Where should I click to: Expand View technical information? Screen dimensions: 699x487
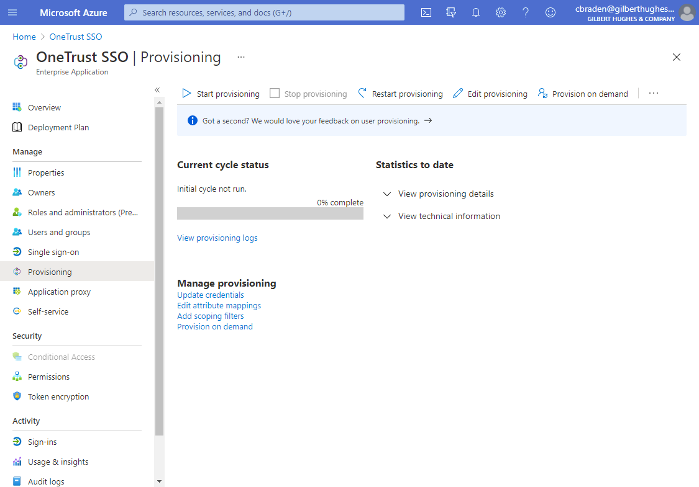pos(449,216)
